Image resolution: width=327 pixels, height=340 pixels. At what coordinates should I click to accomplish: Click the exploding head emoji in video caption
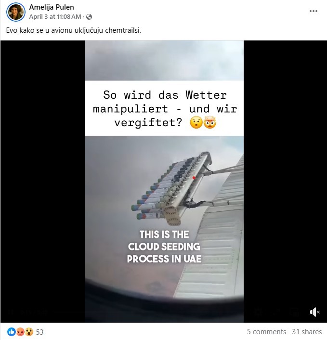click(x=210, y=122)
